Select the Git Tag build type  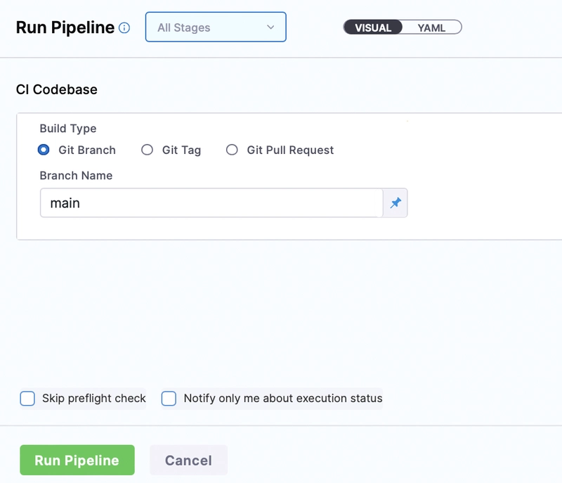point(147,150)
